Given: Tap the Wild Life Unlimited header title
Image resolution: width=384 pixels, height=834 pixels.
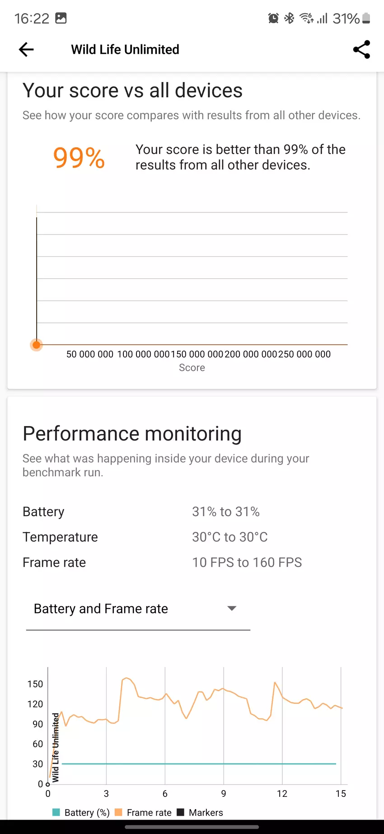Looking at the screenshot, I should click(x=125, y=49).
